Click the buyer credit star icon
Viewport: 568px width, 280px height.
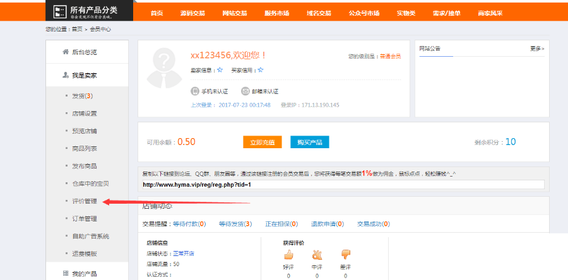point(261,70)
